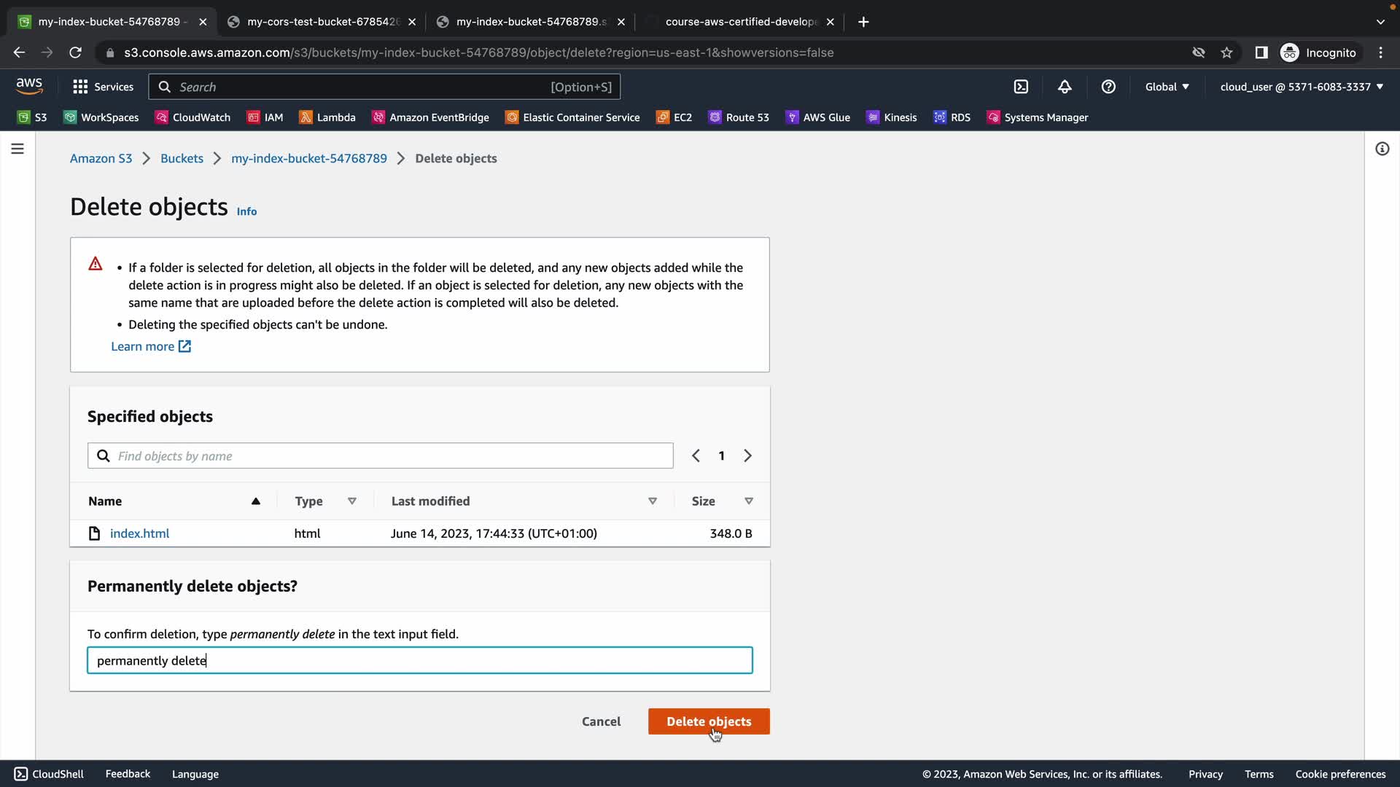
Task: Bookmark this page with star icon
Action: click(x=1226, y=52)
